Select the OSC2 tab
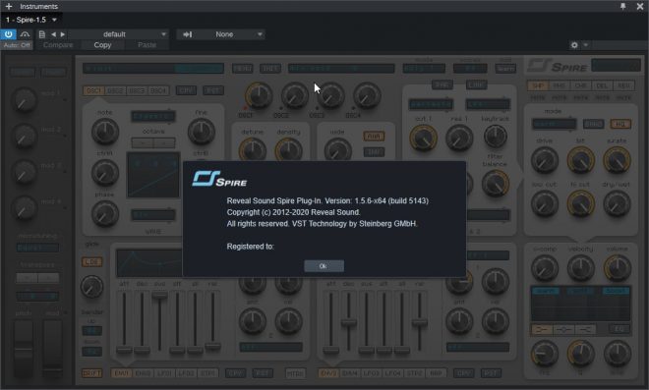This screenshot has height=390, width=649. tap(115, 90)
